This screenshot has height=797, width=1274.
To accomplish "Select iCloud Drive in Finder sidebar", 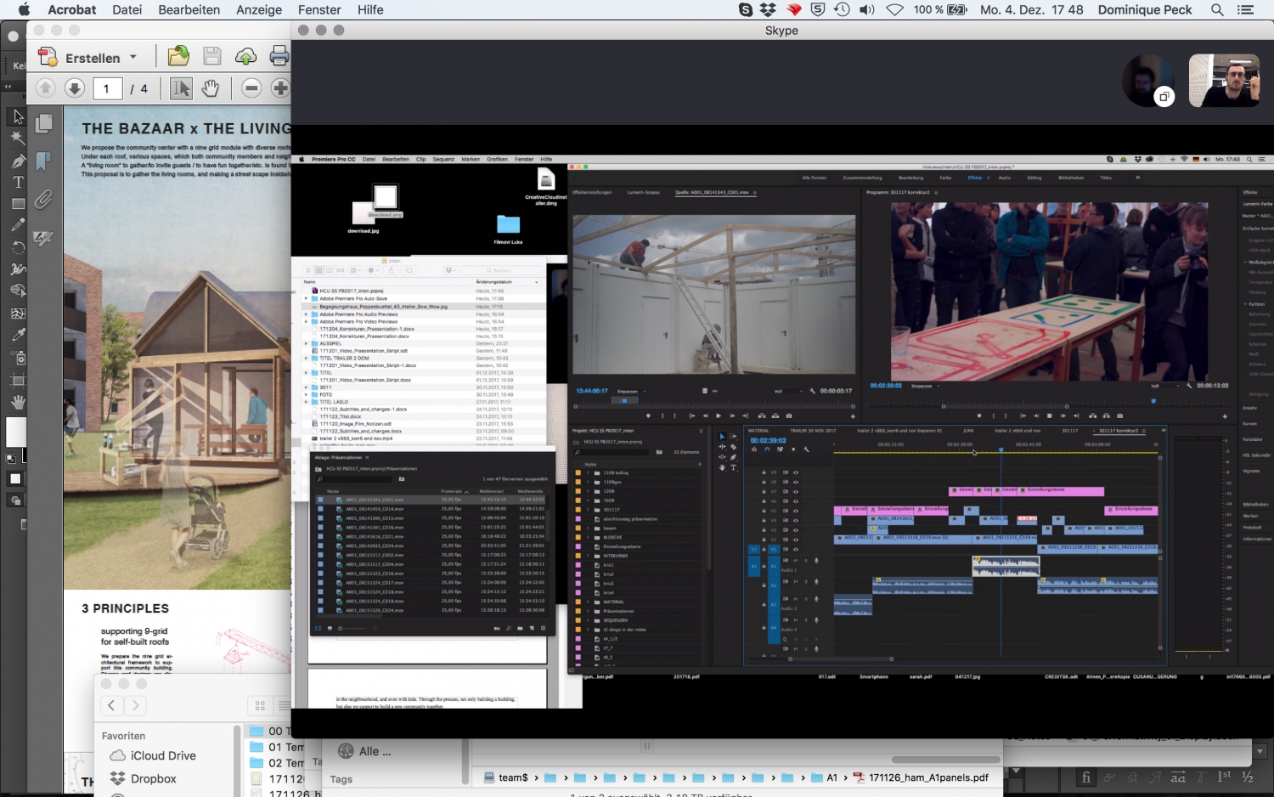I will click(163, 755).
